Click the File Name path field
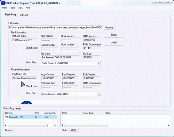Viewport: 174px width, 137px height. point(56,28)
